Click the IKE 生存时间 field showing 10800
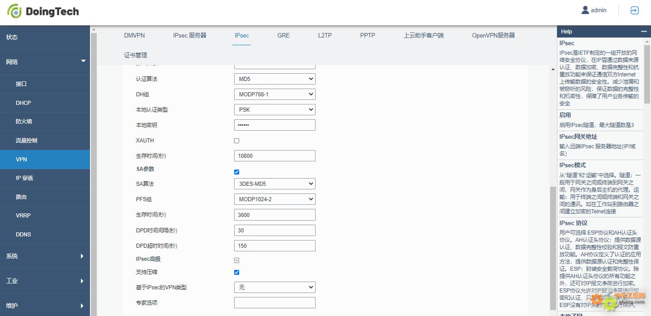651x316 pixels. (x=275, y=156)
